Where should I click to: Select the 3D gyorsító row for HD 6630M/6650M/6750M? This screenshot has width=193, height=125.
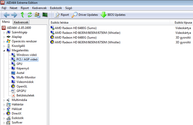coord(121,42)
